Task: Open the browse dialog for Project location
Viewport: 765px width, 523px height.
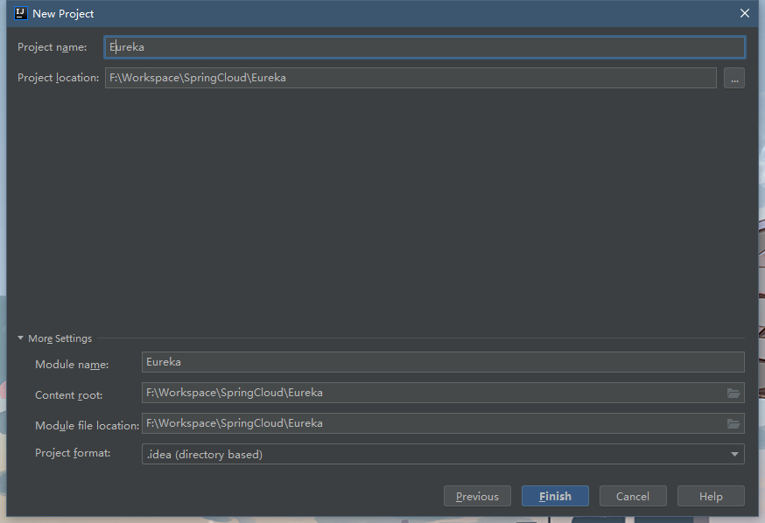Action: coord(733,78)
